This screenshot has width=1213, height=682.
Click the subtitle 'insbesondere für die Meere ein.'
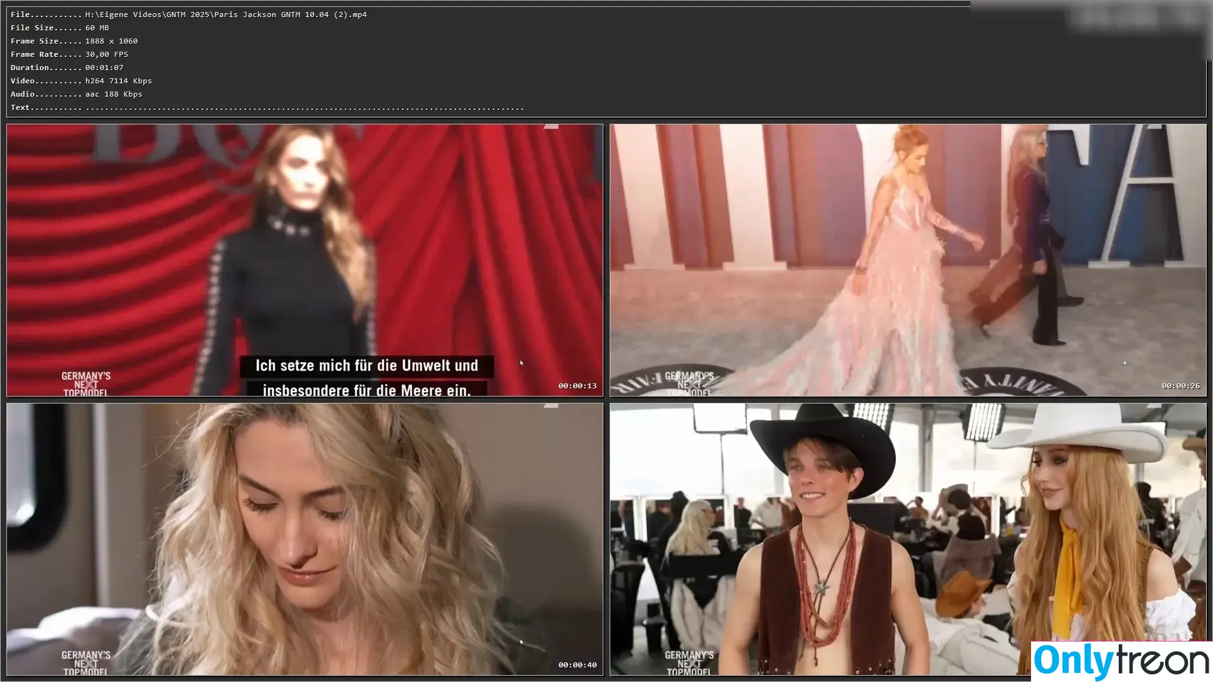point(366,390)
